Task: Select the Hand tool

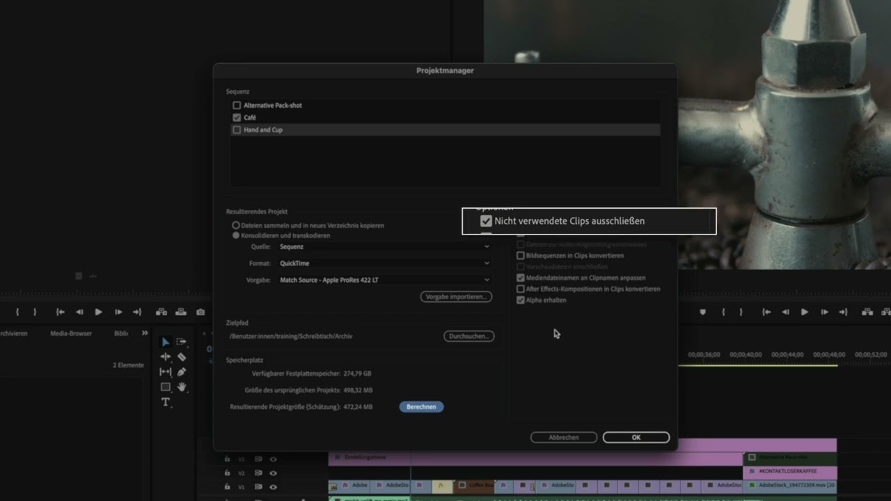Action: coord(182,387)
